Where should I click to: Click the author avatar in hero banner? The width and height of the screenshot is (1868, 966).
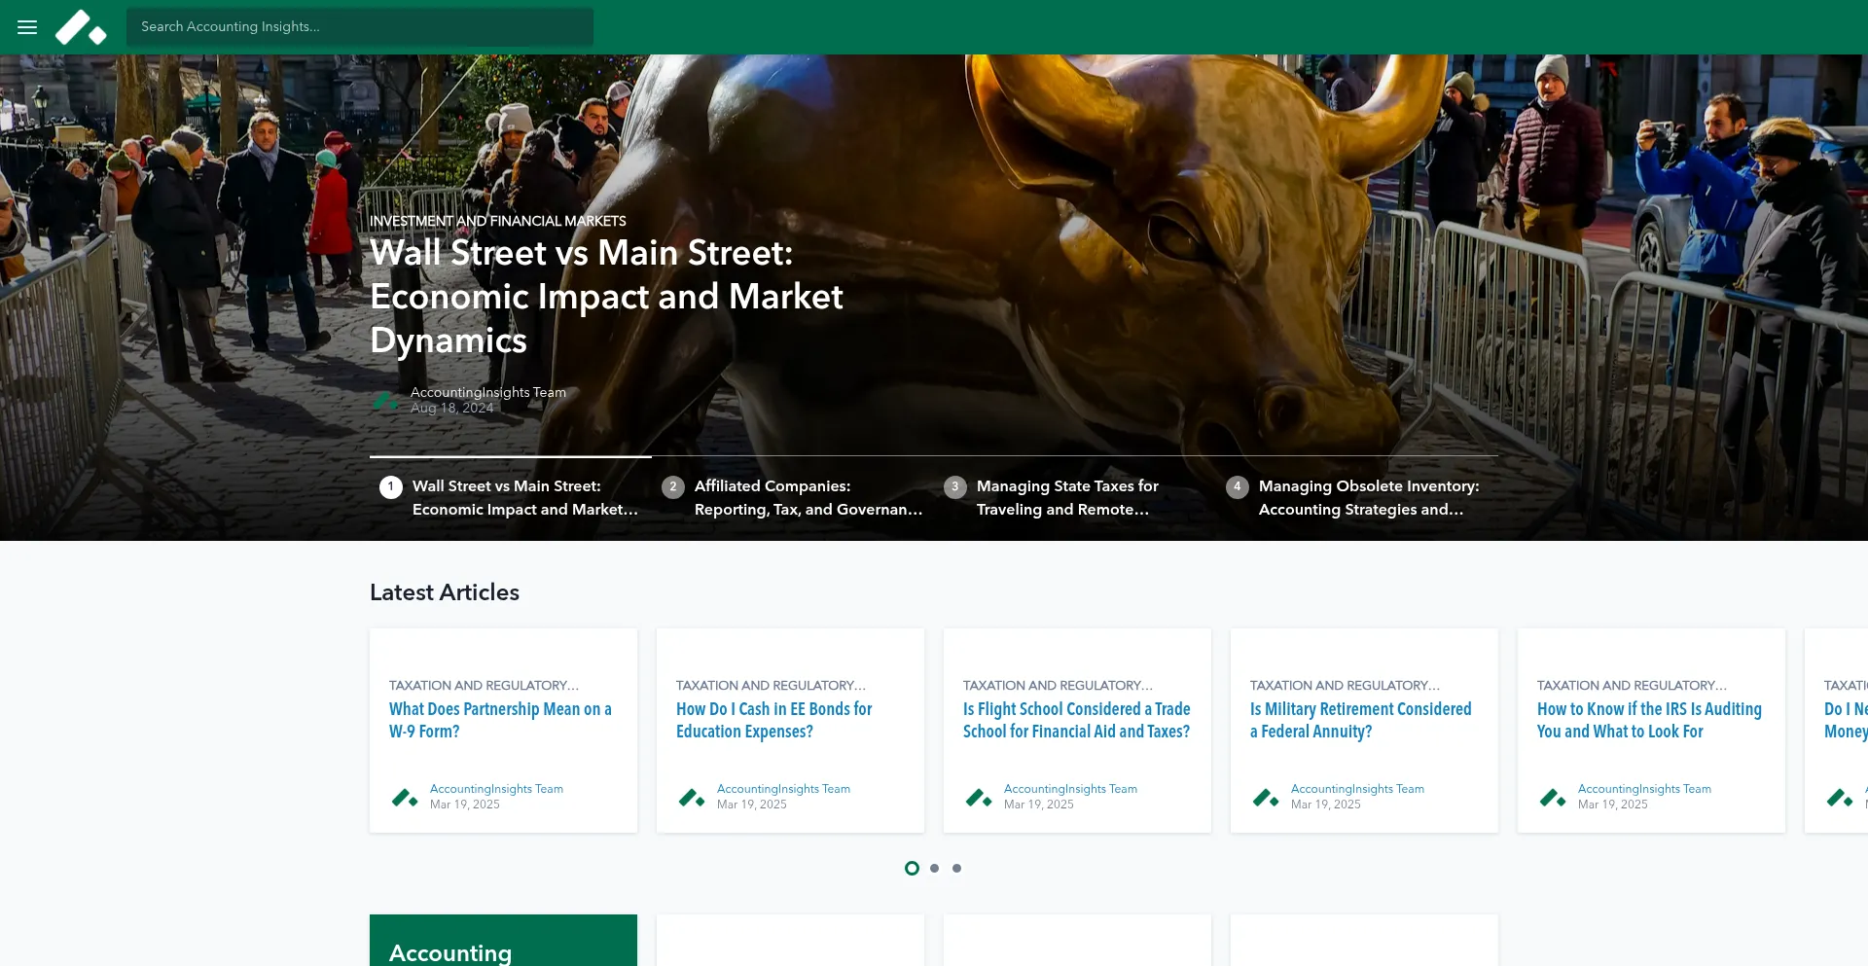(385, 400)
